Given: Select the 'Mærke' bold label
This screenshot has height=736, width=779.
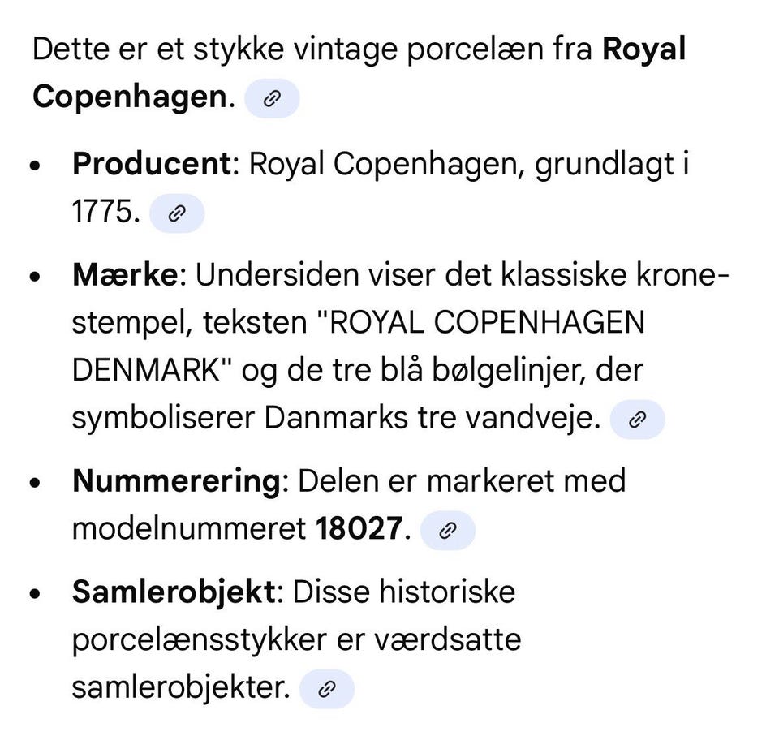Looking at the screenshot, I should click(x=124, y=276).
